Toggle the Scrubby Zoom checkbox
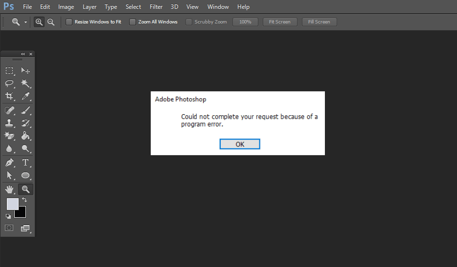Screen dimensions: 457x267 (189, 22)
